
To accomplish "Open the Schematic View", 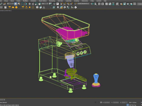I will click(113, 4).
